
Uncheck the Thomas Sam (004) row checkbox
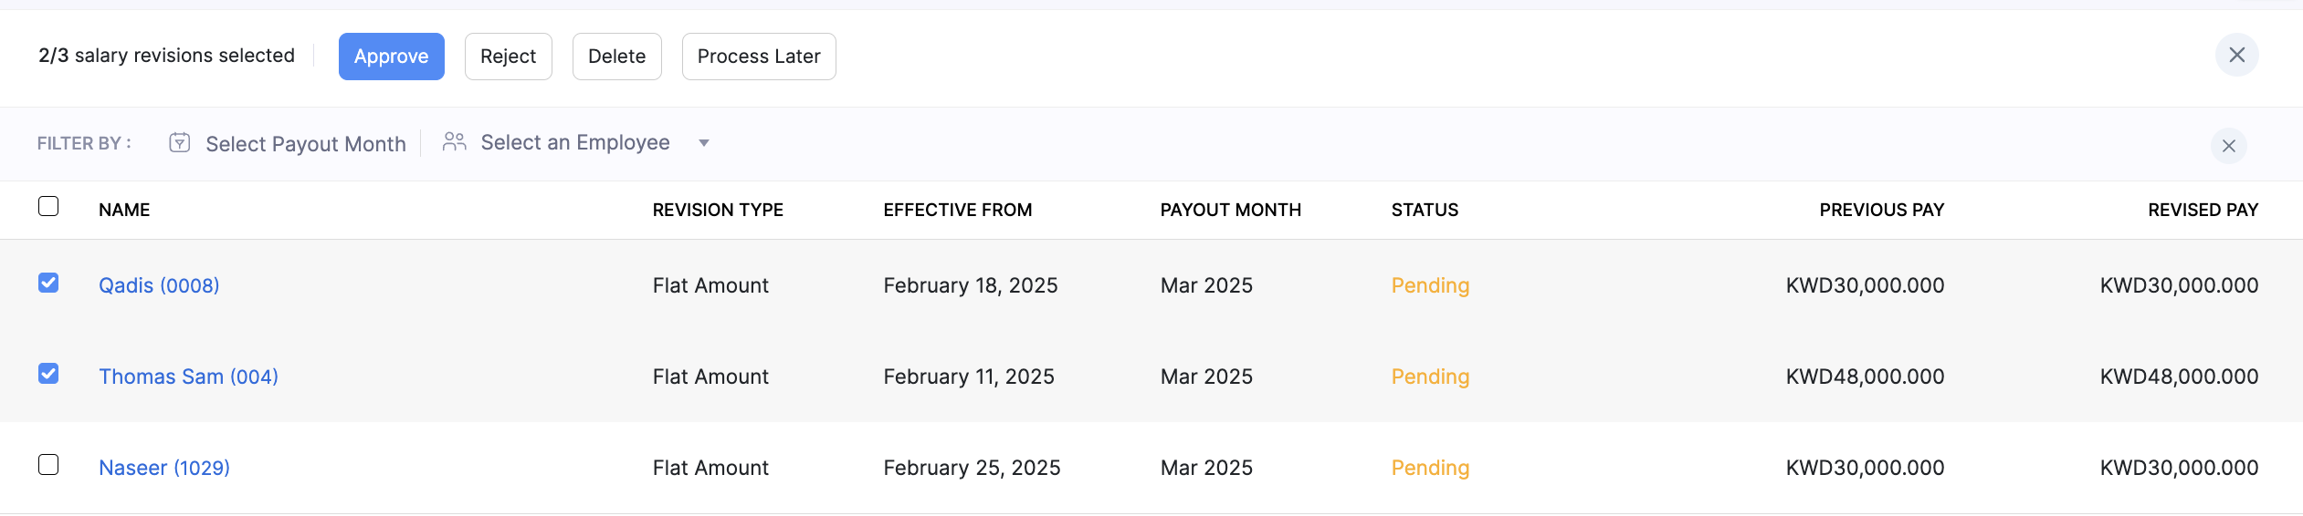[49, 375]
